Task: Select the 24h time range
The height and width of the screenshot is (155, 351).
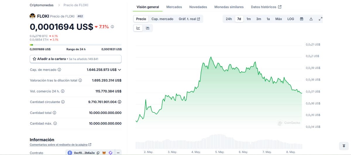Action: click(229, 19)
